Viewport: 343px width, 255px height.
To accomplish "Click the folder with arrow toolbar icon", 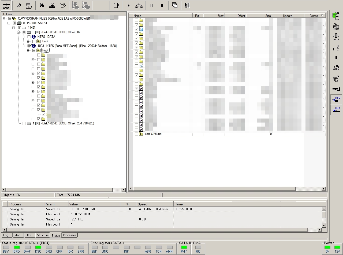I will [63, 5].
